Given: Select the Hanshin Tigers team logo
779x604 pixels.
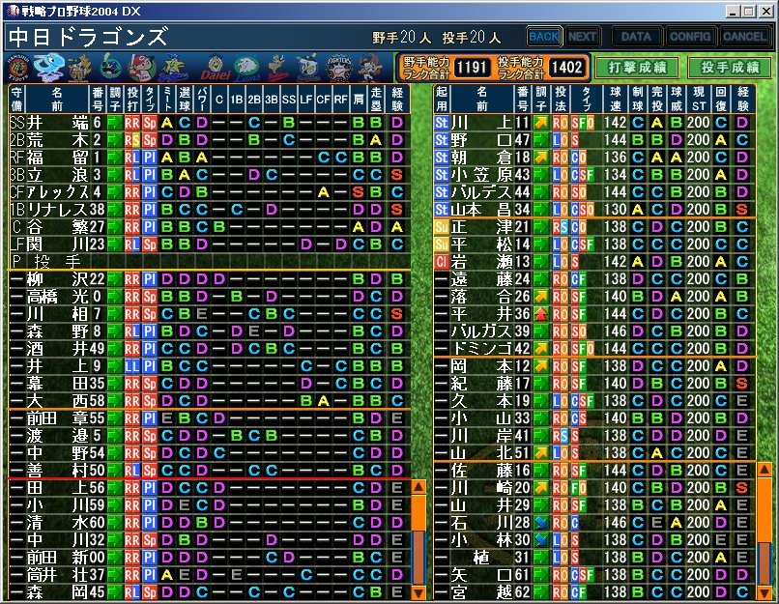Looking at the screenshot, I should coord(17,68).
